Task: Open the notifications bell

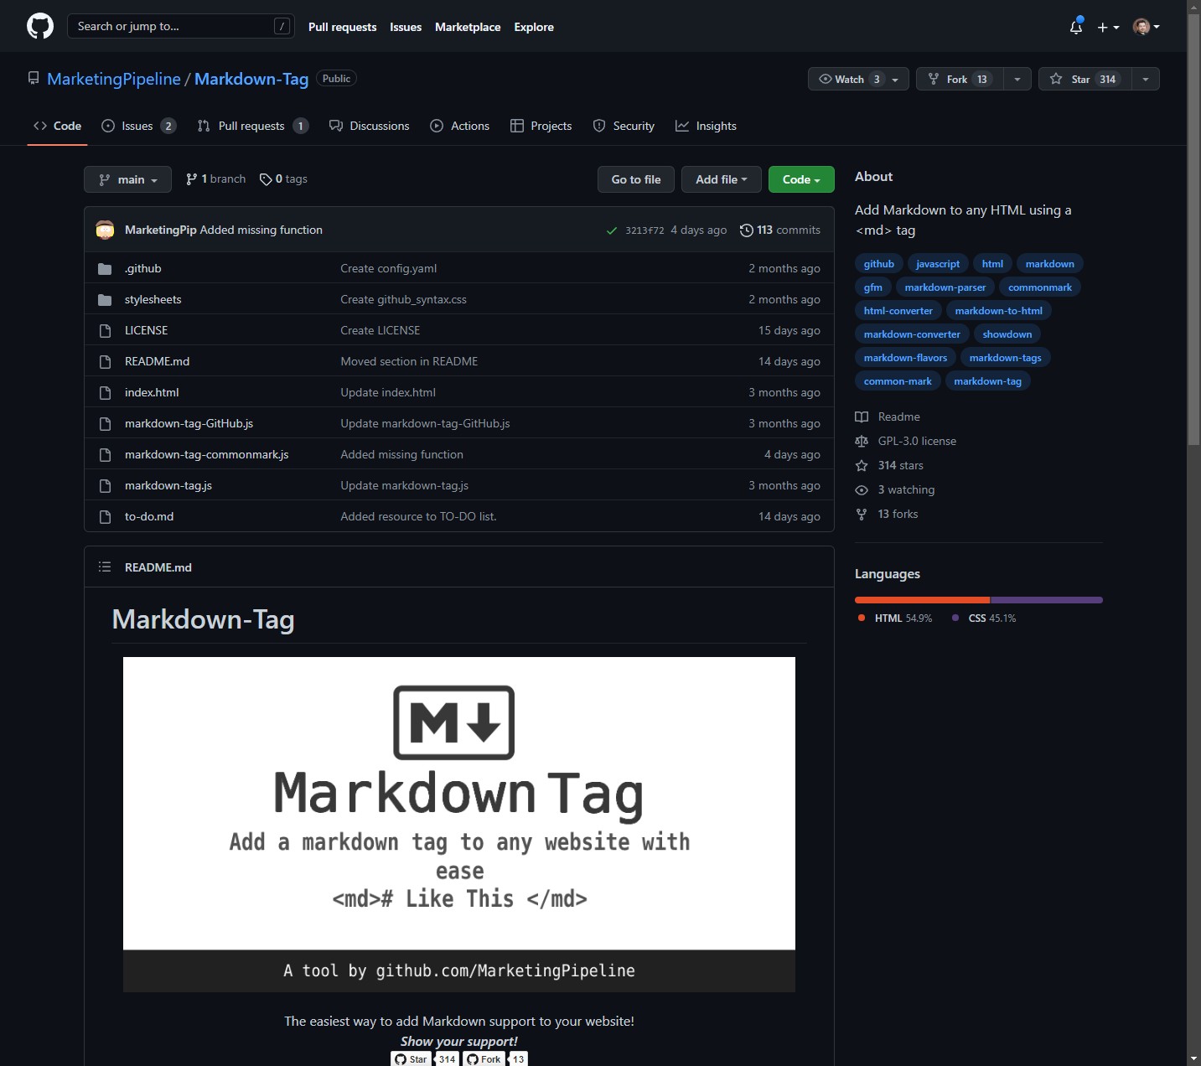Action: point(1076,27)
